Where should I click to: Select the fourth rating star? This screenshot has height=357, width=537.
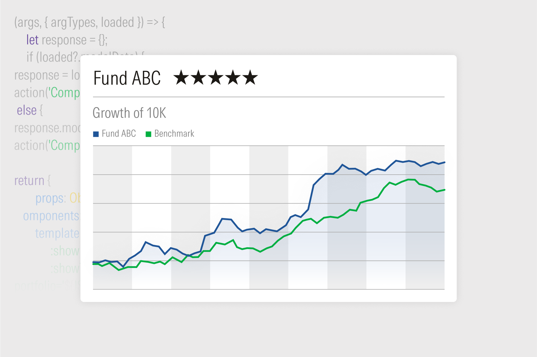click(233, 78)
